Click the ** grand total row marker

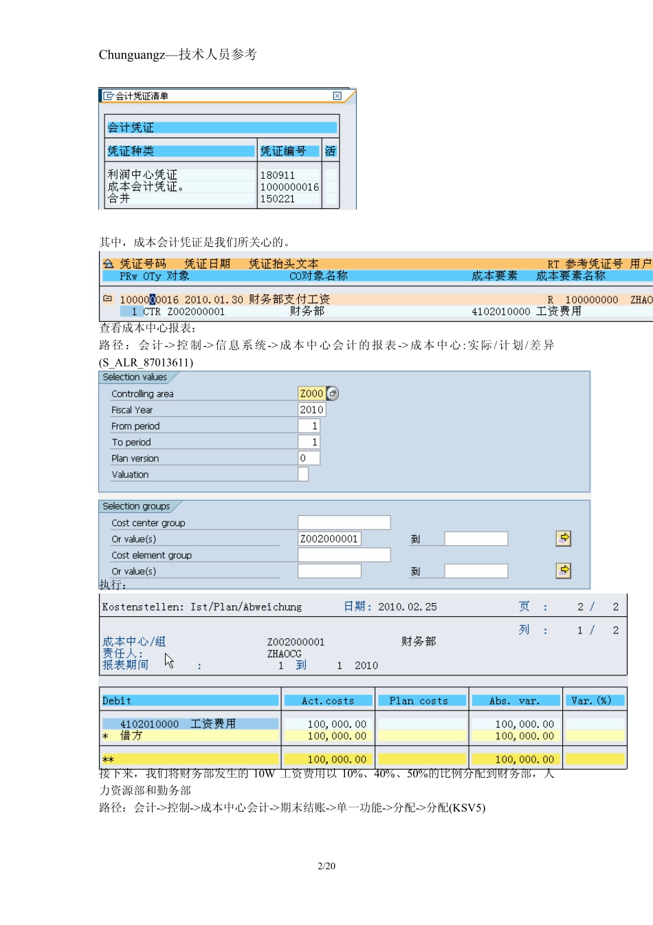pyautogui.click(x=108, y=760)
